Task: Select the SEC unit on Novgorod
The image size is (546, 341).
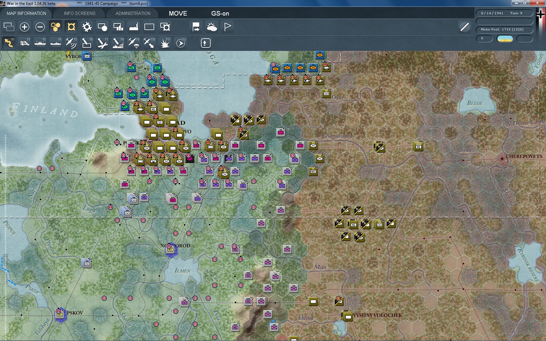Action: pos(170,249)
